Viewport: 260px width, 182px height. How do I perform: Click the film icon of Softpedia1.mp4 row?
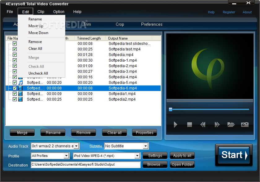pos(20,94)
